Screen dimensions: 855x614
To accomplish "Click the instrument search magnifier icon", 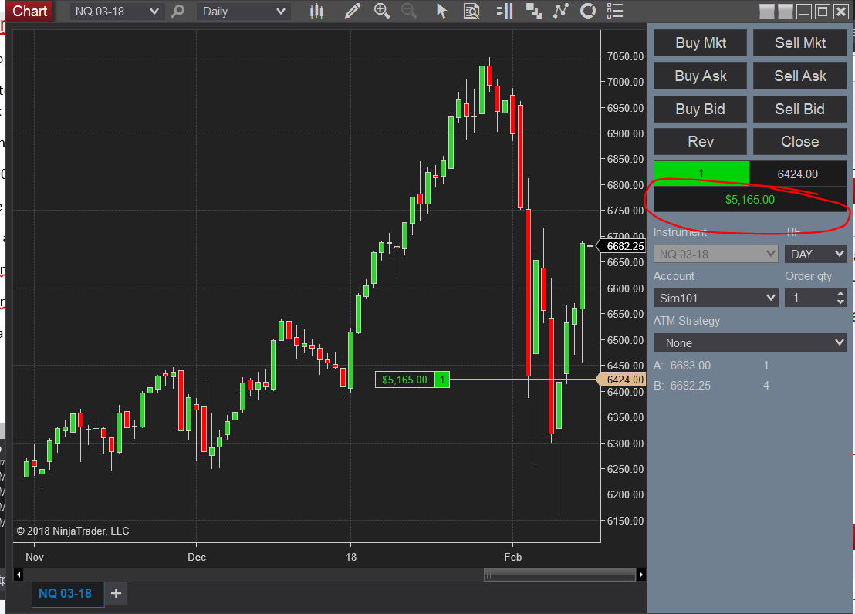I will (x=177, y=12).
